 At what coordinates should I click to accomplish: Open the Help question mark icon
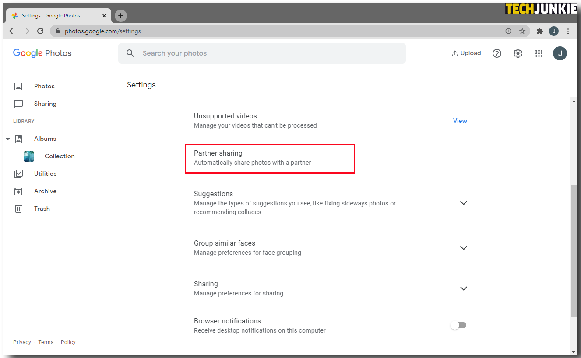click(497, 53)
